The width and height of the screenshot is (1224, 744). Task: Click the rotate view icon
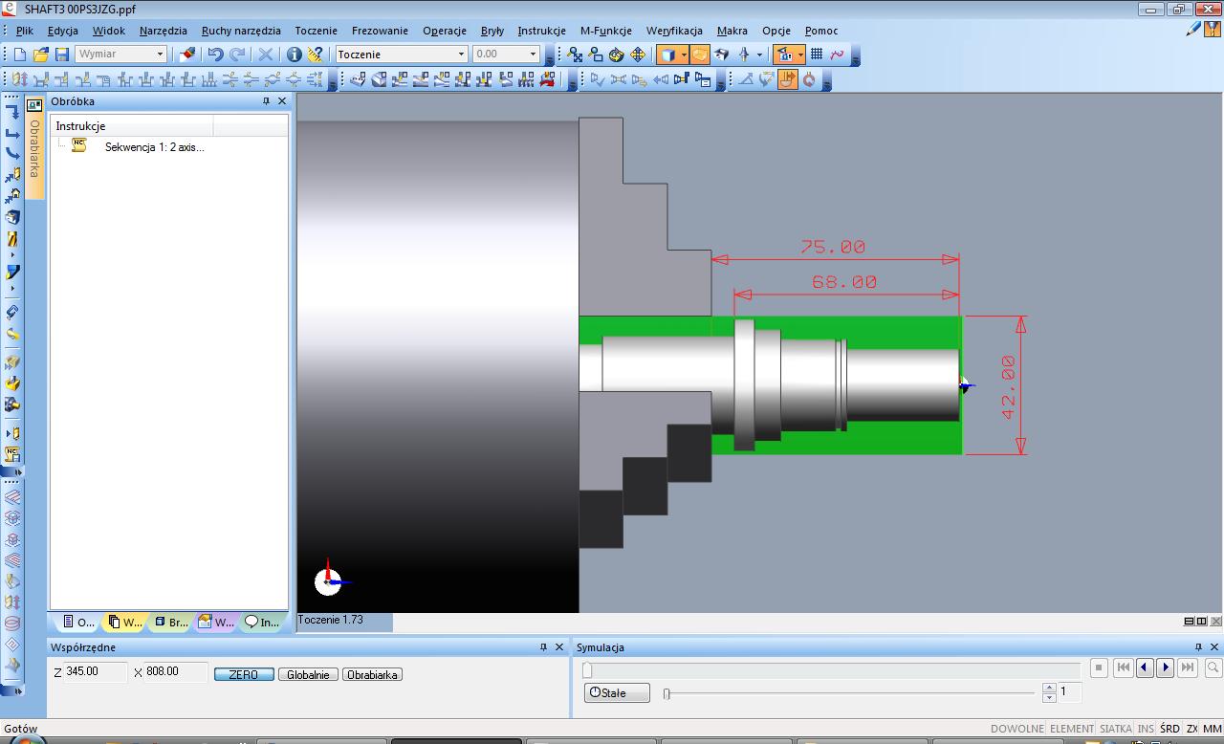coord(617,55)
